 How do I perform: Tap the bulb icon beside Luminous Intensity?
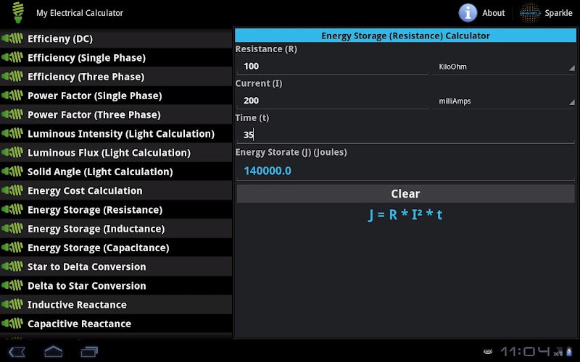pos(12,133)
